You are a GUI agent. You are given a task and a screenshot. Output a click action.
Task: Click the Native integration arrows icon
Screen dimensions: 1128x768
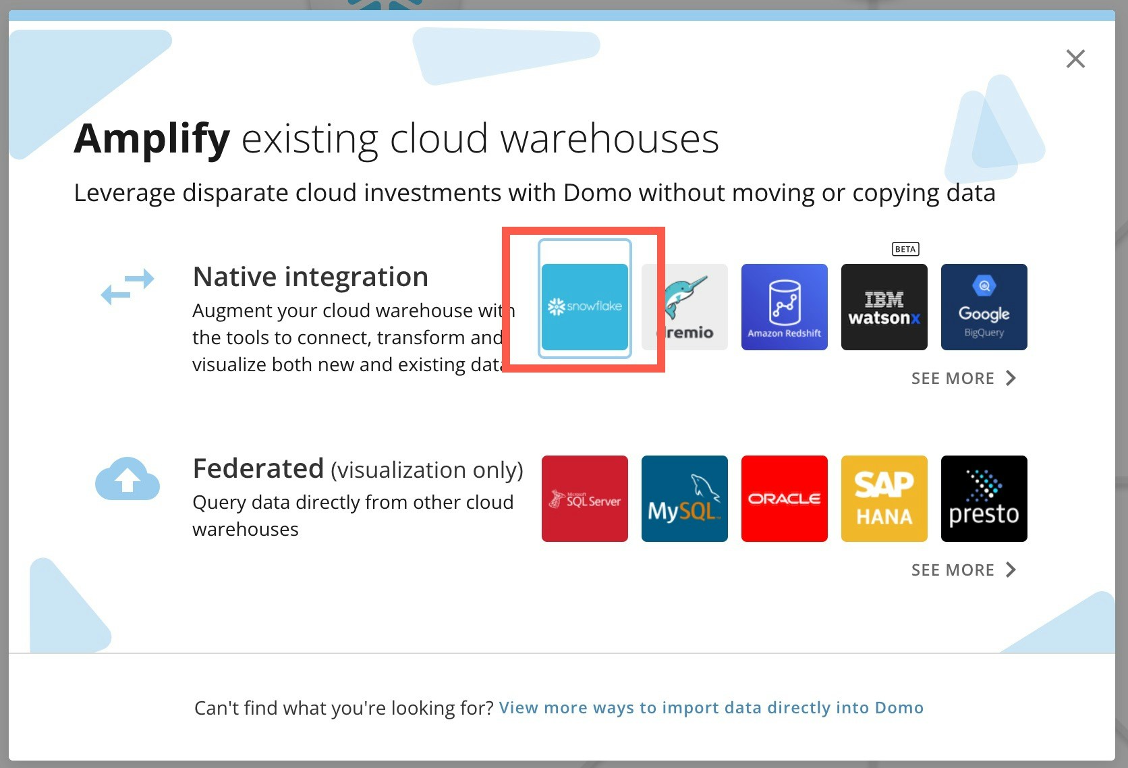click(128, 287)
